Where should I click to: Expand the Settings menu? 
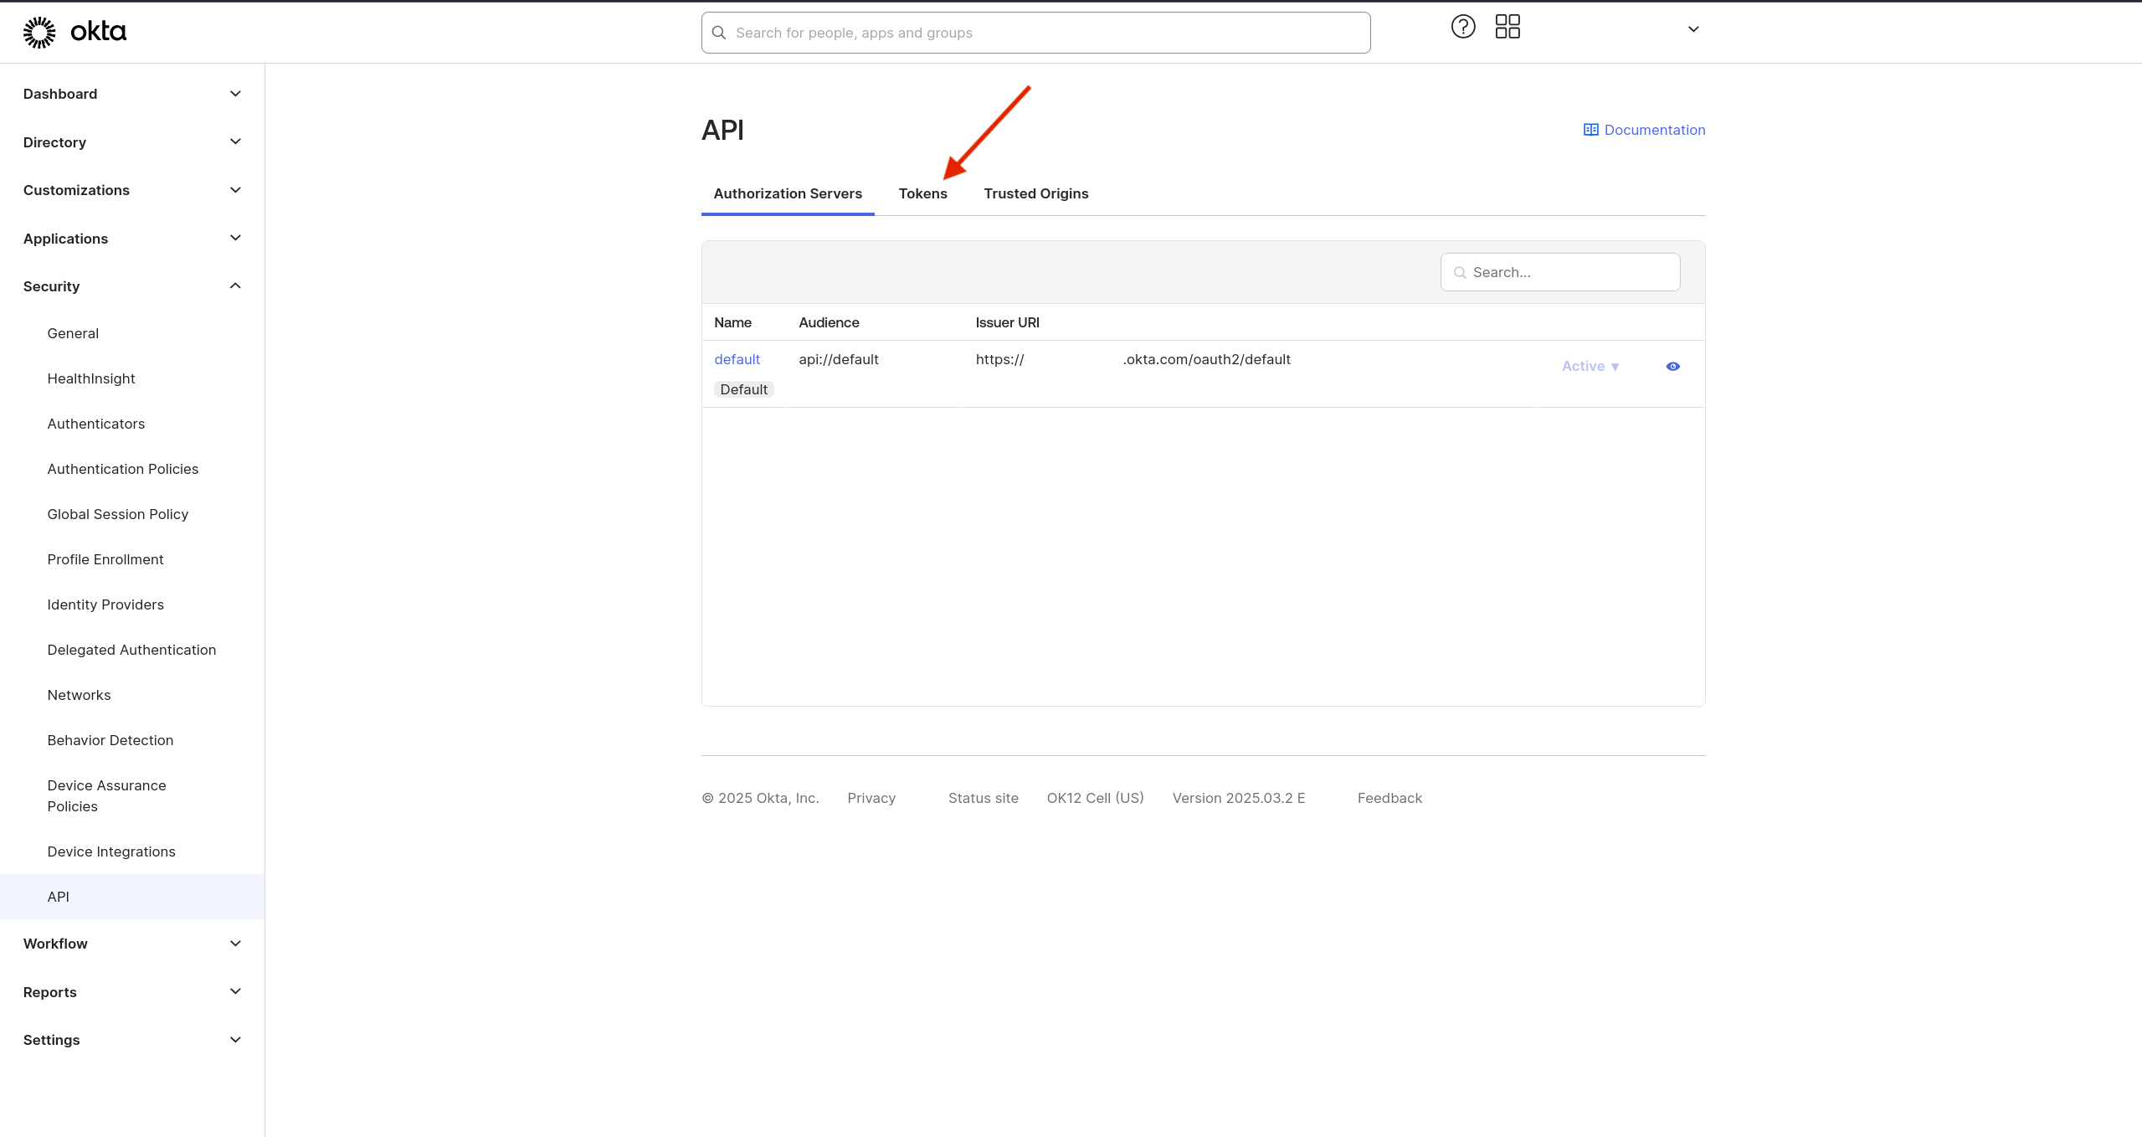pyautogui.click(x=132, y=1040)
